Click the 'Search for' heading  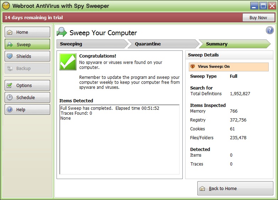coord(202,88)
